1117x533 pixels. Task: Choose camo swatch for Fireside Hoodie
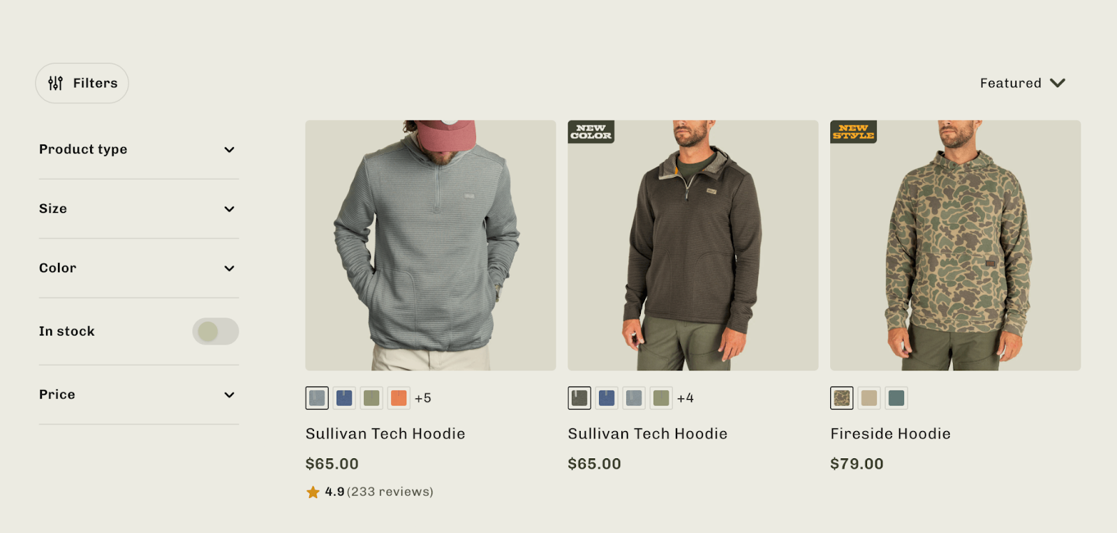(x=842, y=398)
